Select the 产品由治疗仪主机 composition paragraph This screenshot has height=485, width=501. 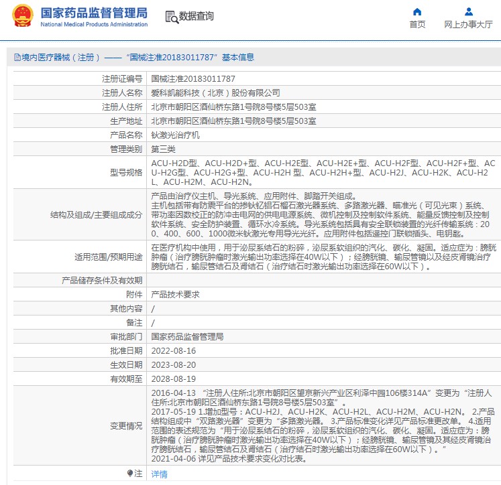tap(320, 215)
